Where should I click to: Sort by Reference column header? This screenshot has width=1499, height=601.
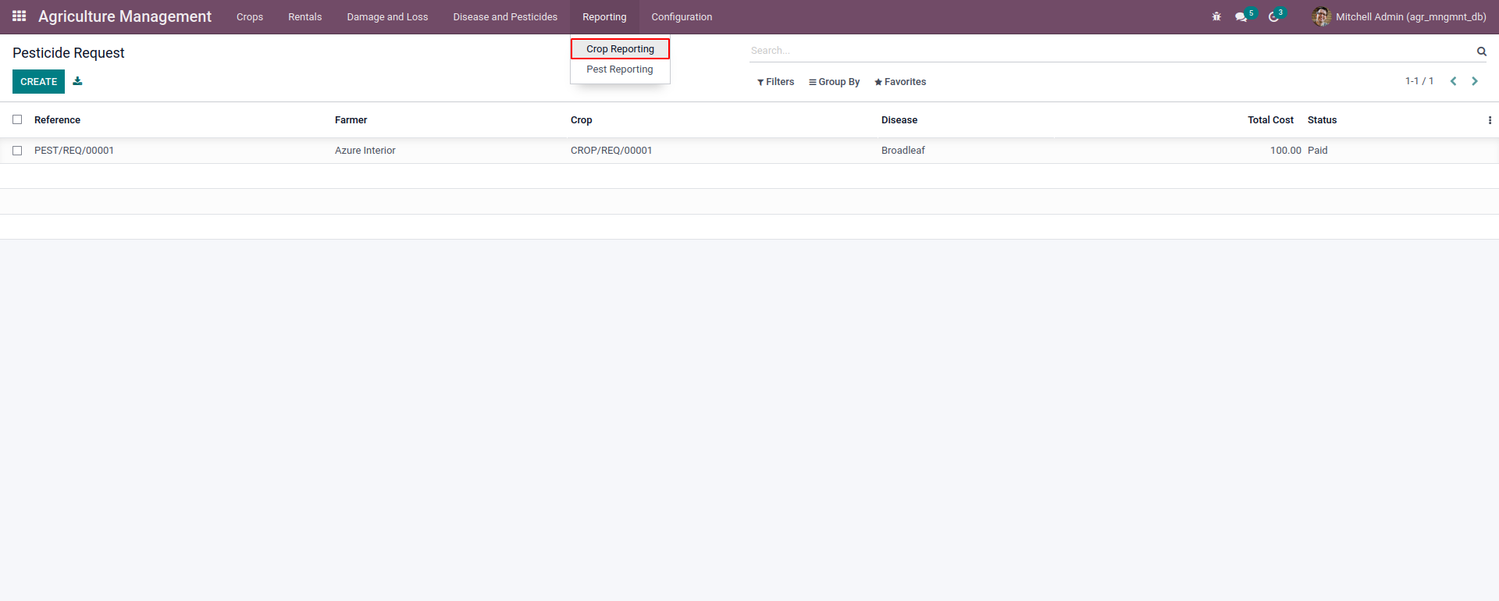(x=57, y=120)
